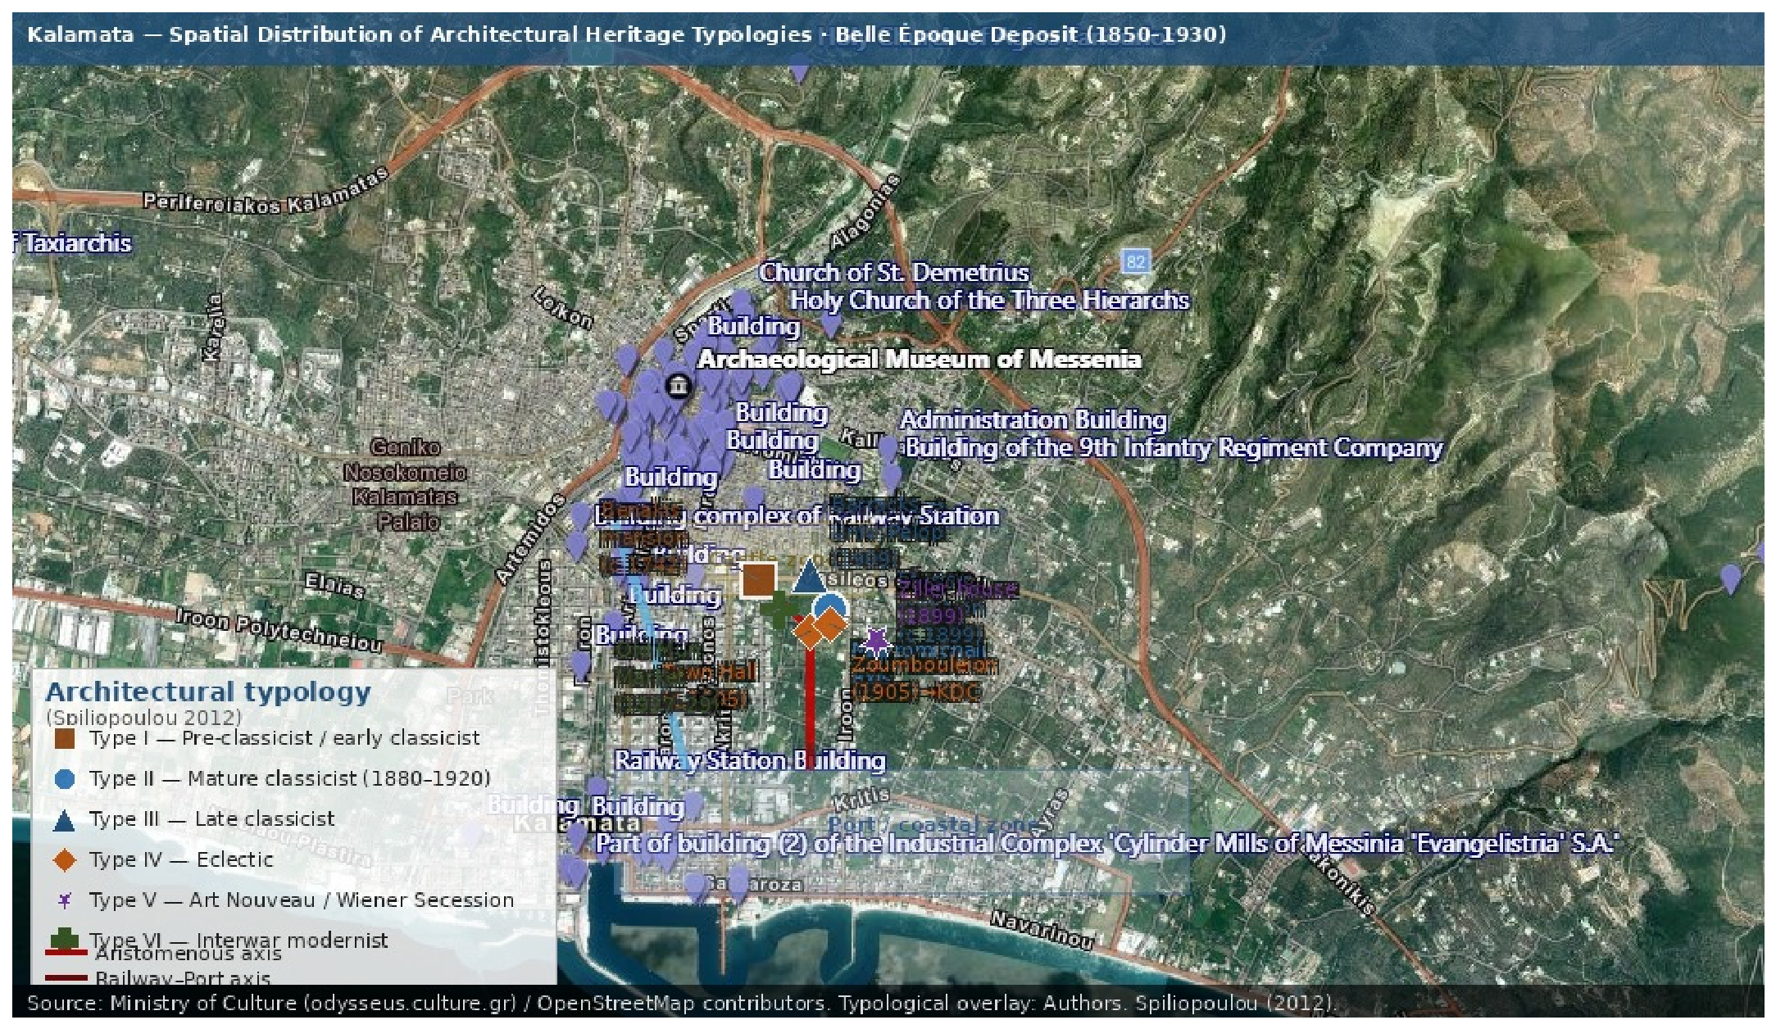Click the Source attribution line at bottom
Image resolution: width=1776 pixels, height=1029 pixels.
[681, 1003]
